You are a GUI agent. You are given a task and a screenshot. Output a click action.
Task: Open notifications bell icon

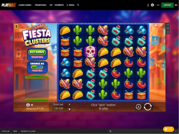pyautogui.click(x=148, y=5)
